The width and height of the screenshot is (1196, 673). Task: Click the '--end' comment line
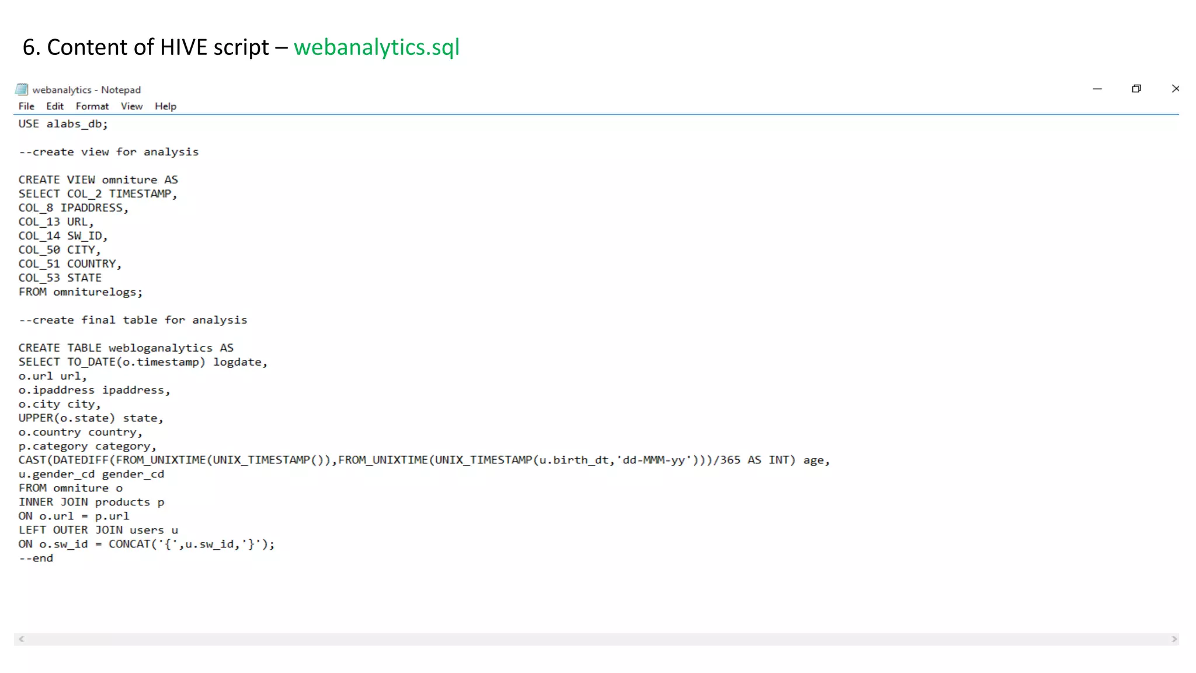coord(36,558)
